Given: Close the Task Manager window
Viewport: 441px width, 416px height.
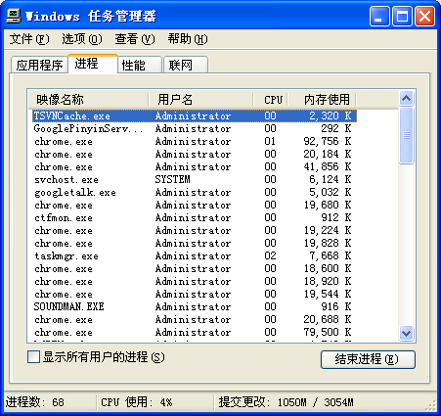Looking at the screenshot, I should [424, 17].
